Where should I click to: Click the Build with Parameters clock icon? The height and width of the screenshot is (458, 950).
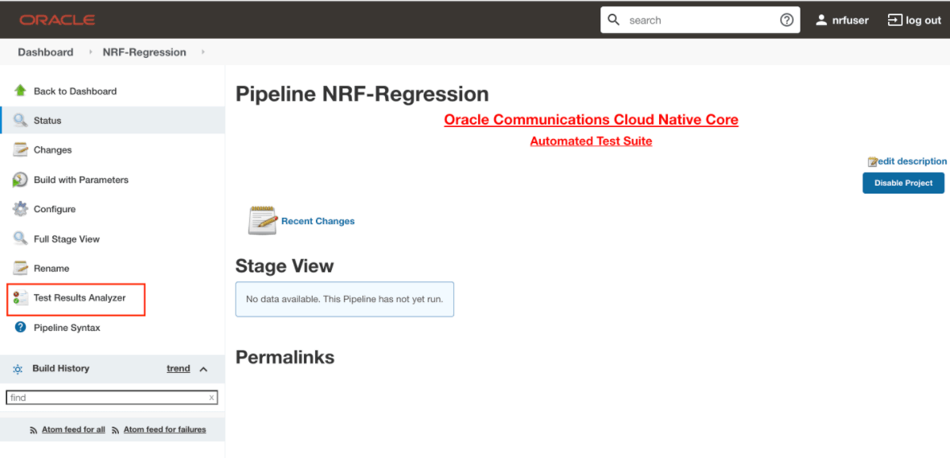tap(20, 180)
